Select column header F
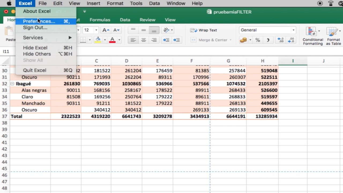 click(x=191, y=61)
